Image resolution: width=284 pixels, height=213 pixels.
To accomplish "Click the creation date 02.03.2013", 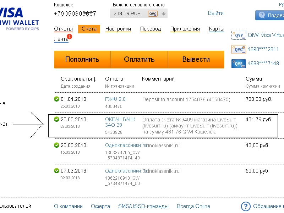I will (70, 178).
